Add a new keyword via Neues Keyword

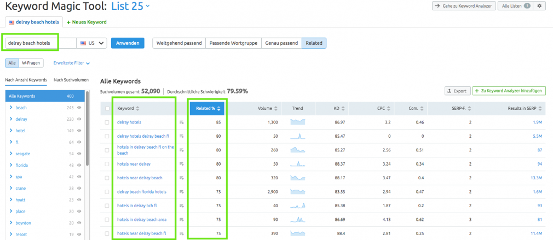click(87, 22)
